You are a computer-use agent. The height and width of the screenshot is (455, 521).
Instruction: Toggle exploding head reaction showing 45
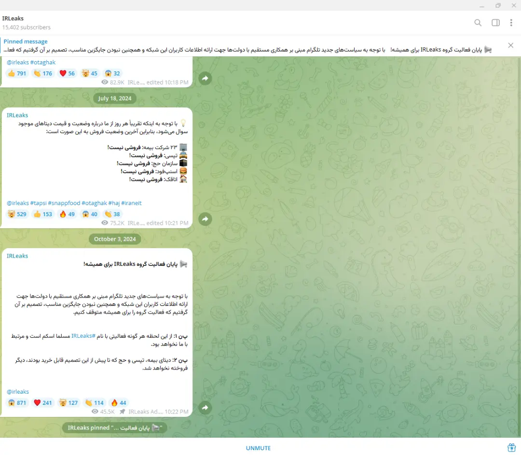[90, 73]
